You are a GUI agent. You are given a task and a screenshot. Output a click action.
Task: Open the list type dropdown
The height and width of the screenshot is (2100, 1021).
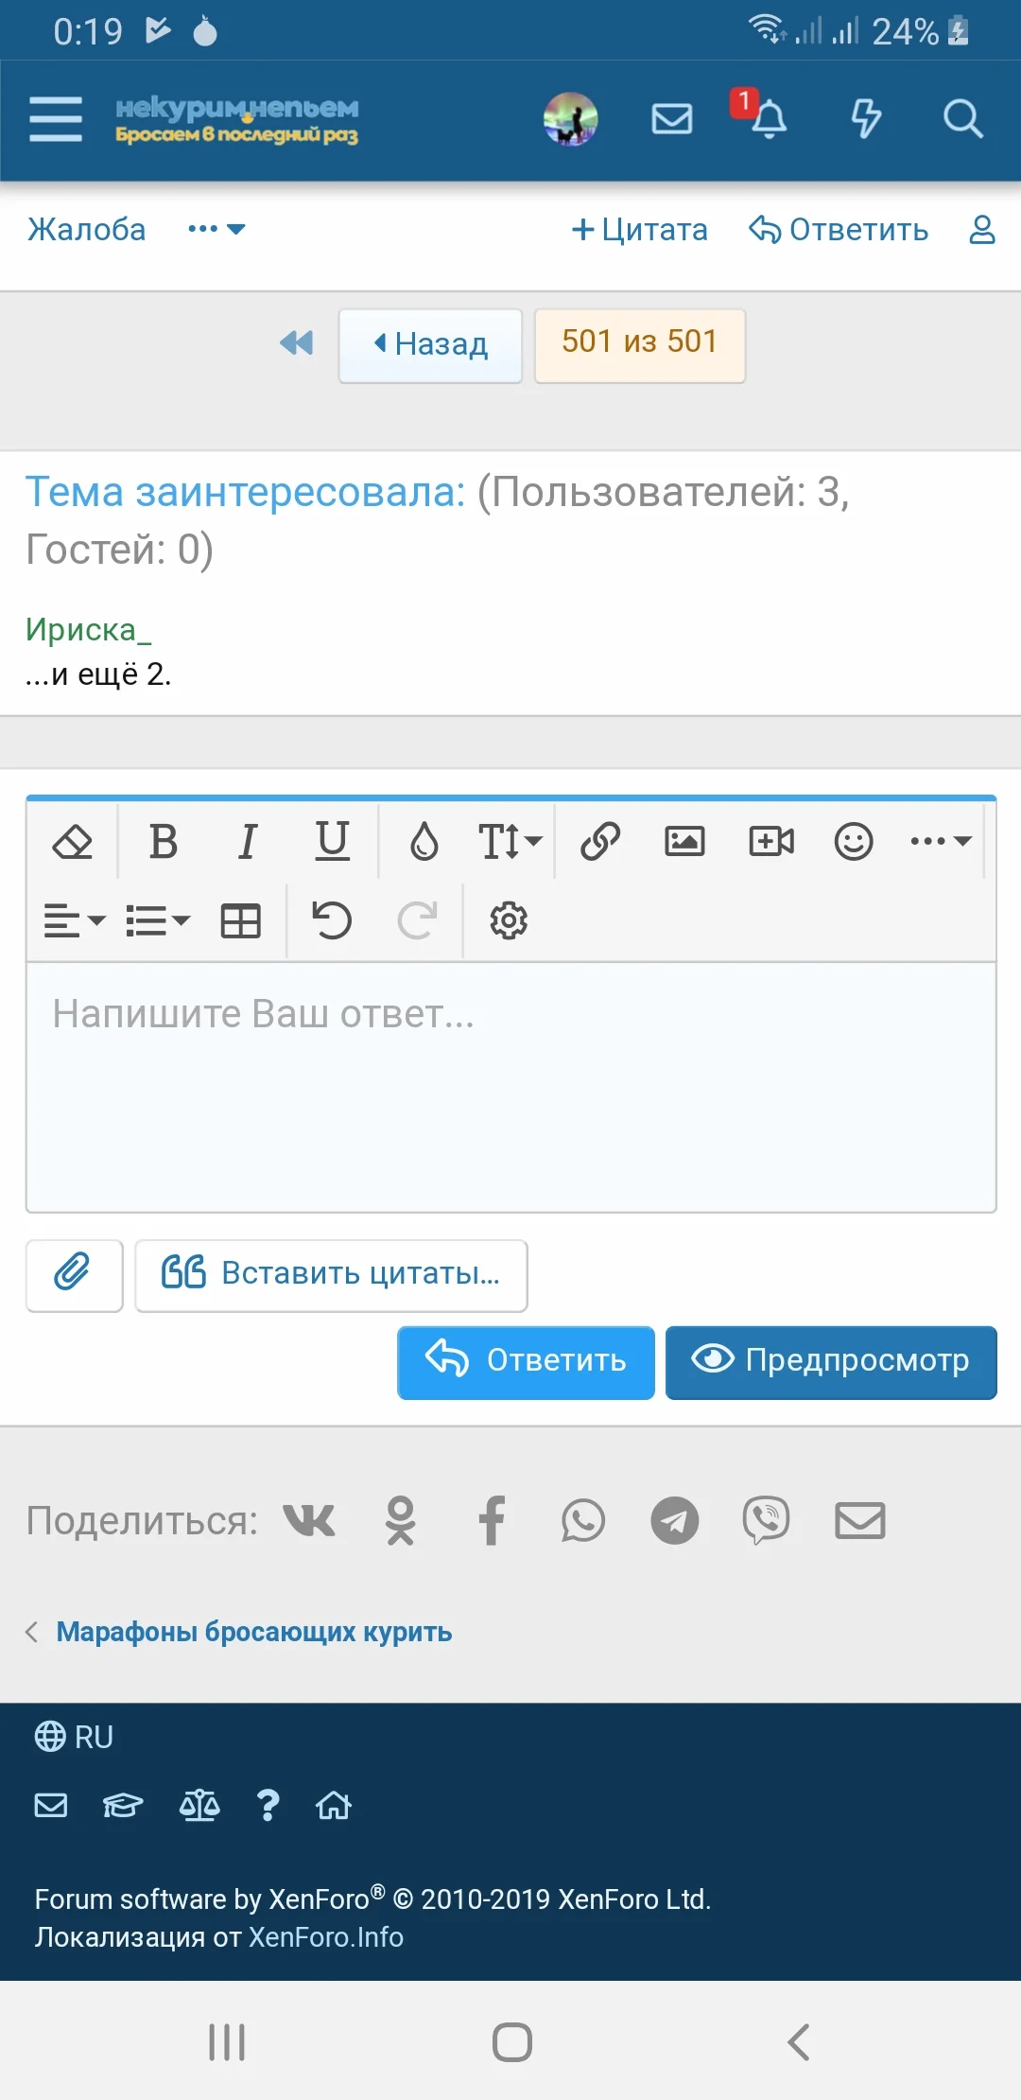(x=158, y=920)
